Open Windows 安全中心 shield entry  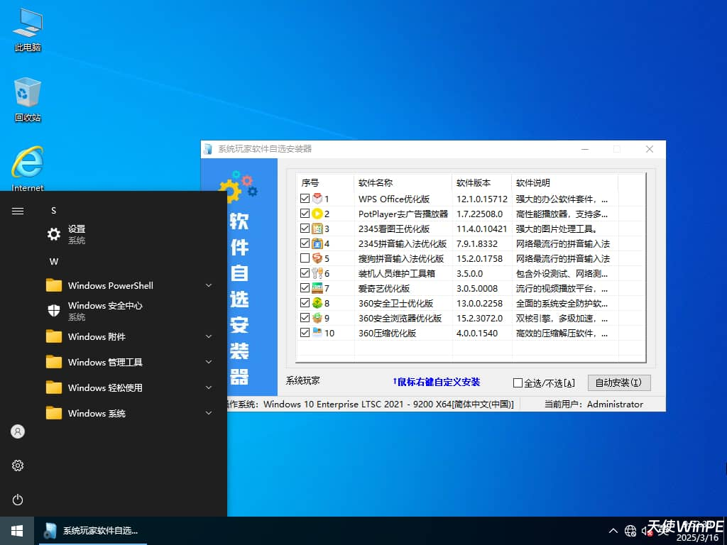click(x=130, y=311)
